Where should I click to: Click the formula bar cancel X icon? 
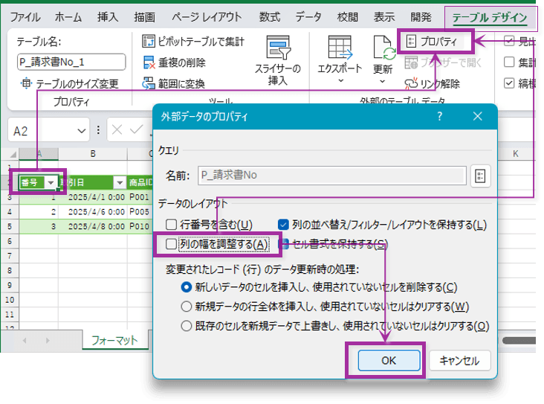(117, 130)
